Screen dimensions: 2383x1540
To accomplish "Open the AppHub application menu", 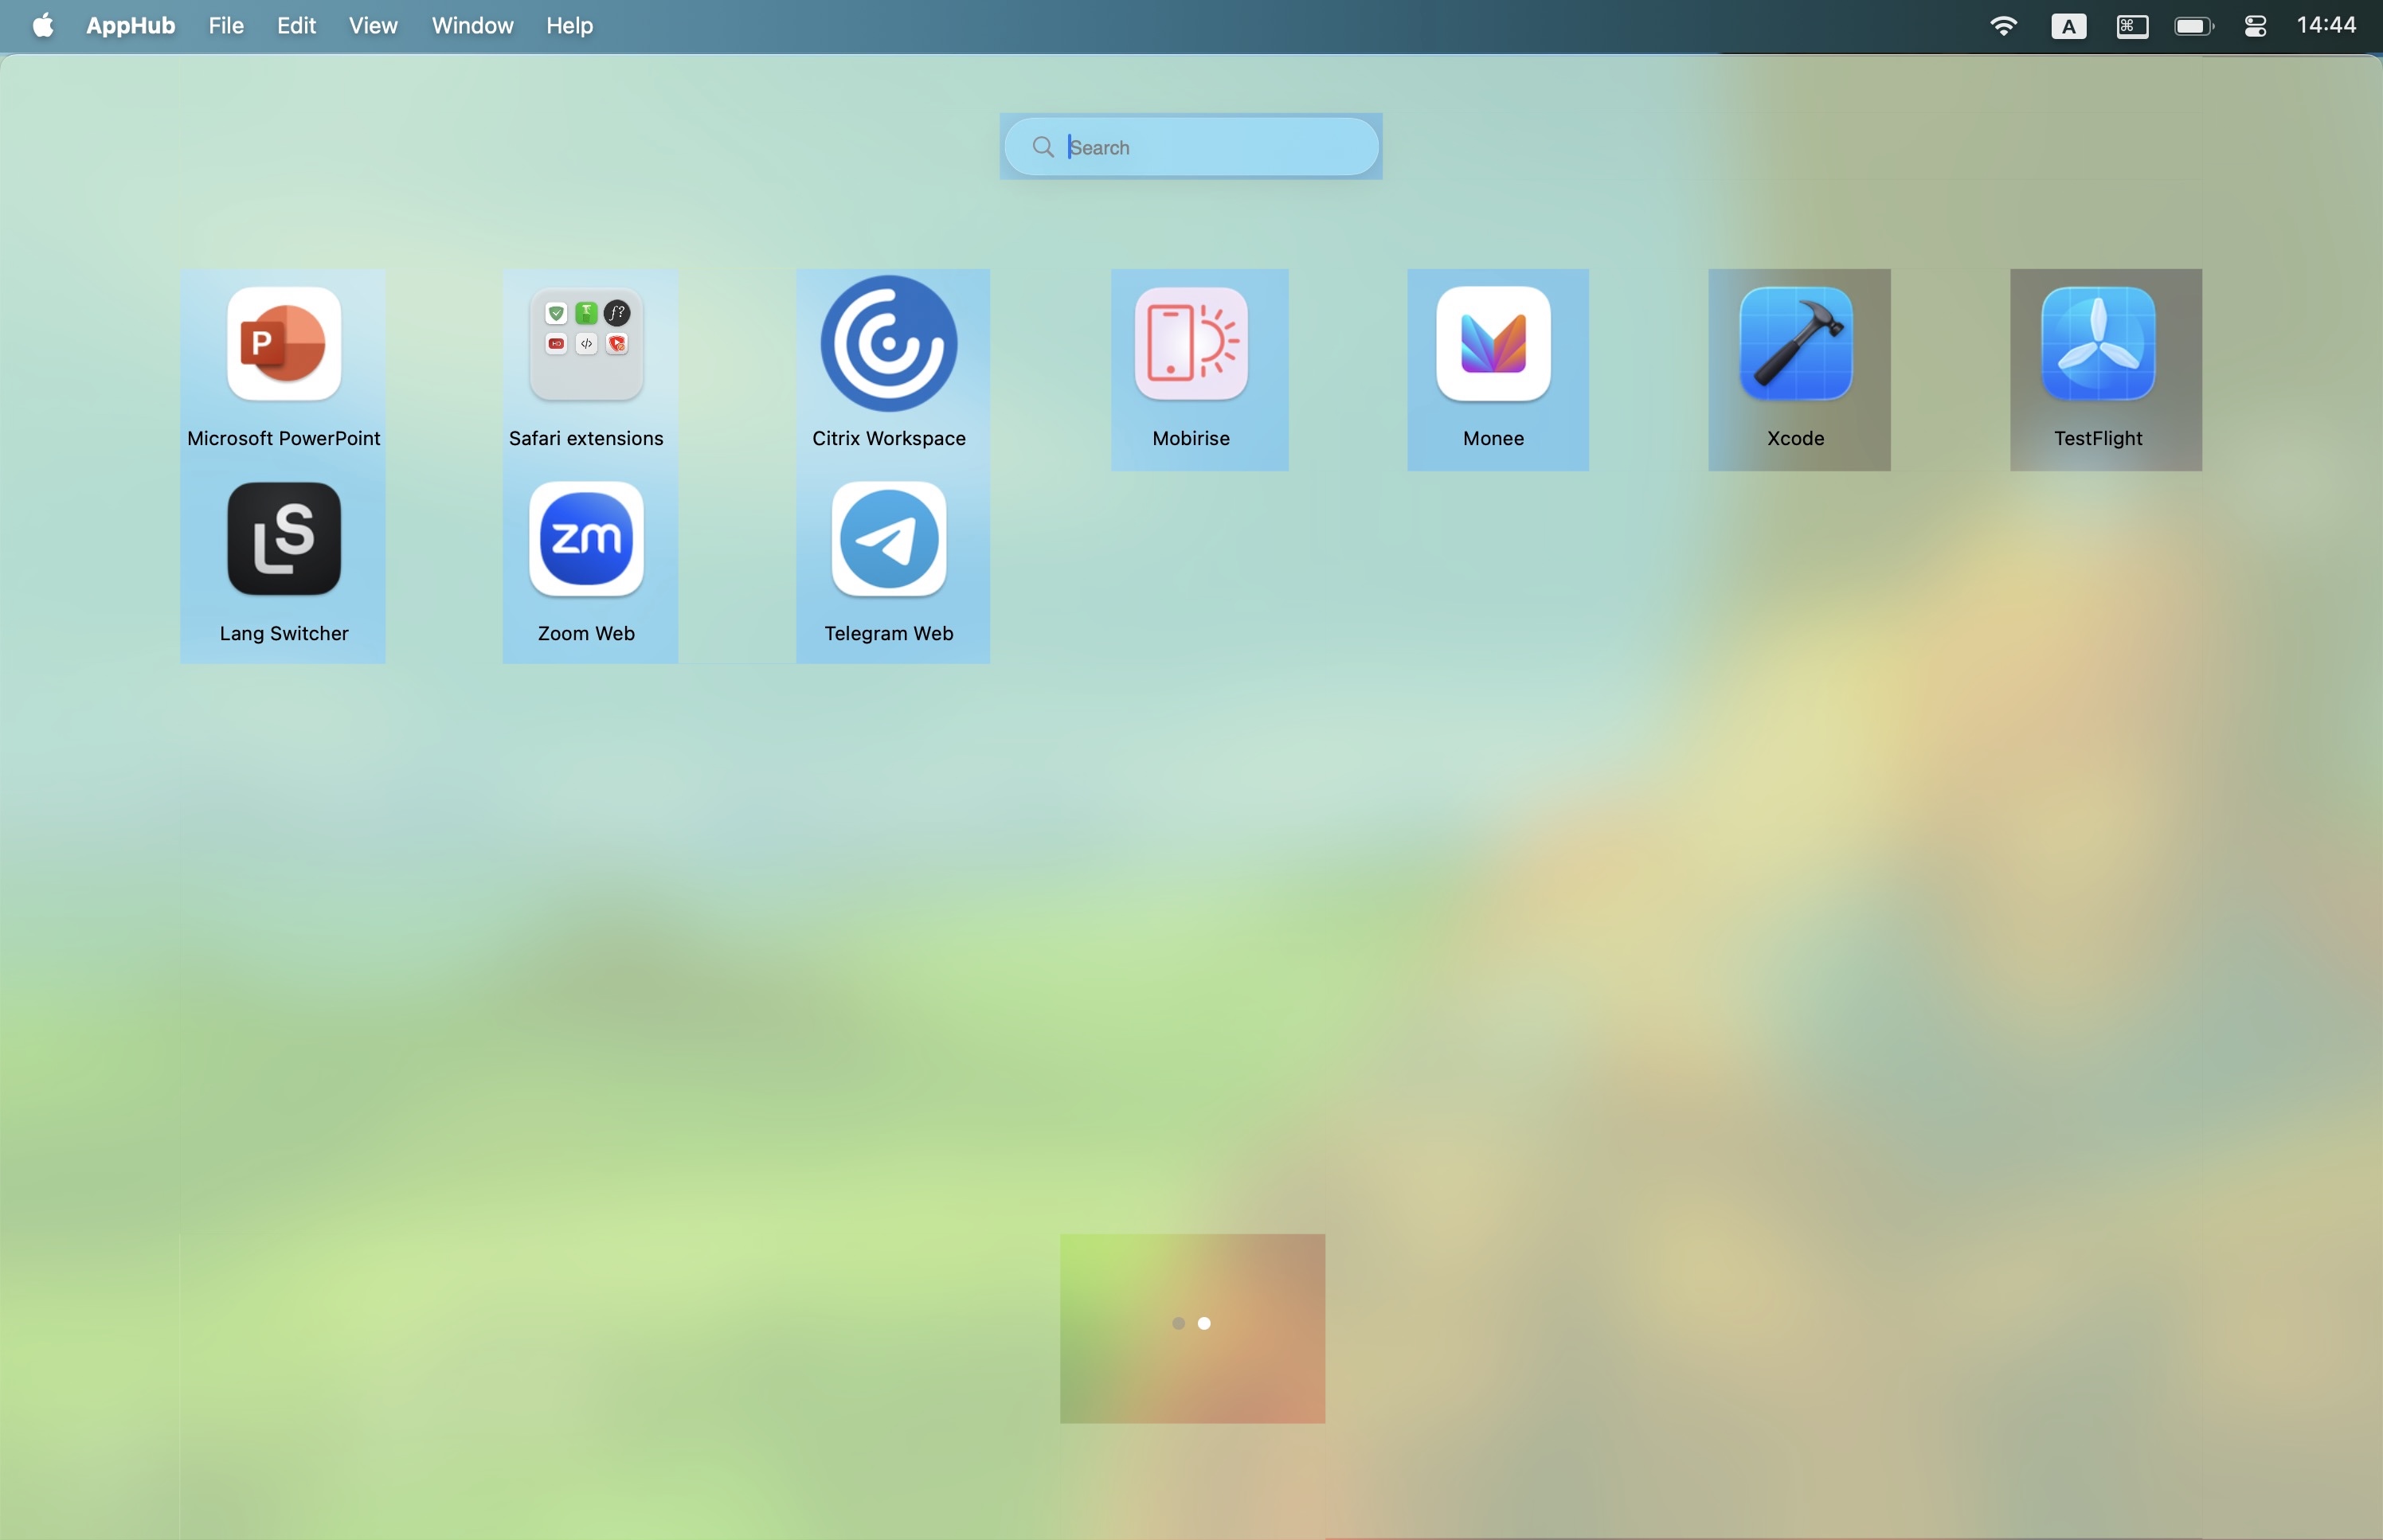I will click(x=130, y=26).
